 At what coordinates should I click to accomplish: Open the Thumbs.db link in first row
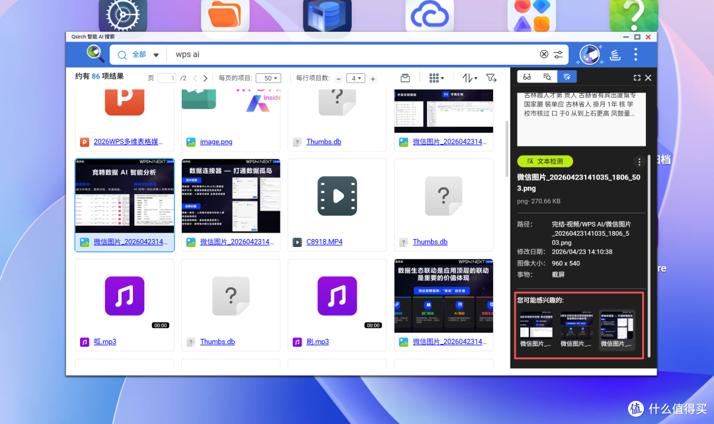[x=324, y=142]
